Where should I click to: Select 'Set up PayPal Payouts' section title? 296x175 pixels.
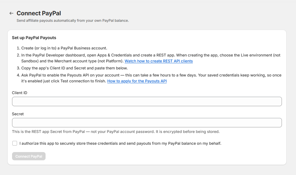click(x=34, y=38)
